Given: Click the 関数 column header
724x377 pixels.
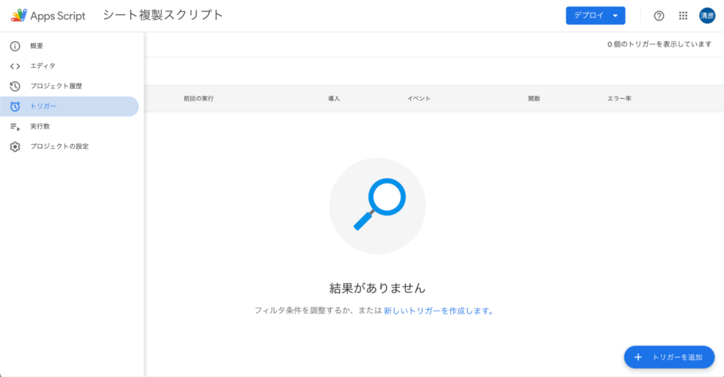Looking at the screenshot, I should tap(535, 99).
